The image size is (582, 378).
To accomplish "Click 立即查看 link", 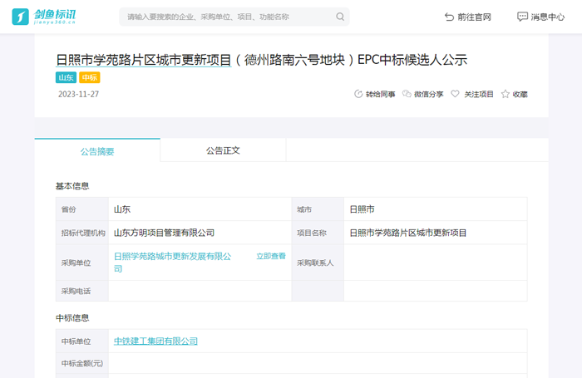I will (x=271, y=256).
